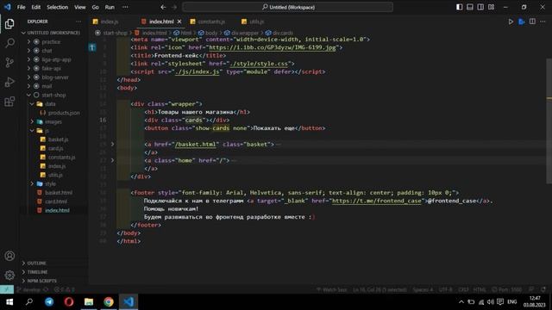
Task: Click the ./style/style.css link in code
Action: (259, 64)
